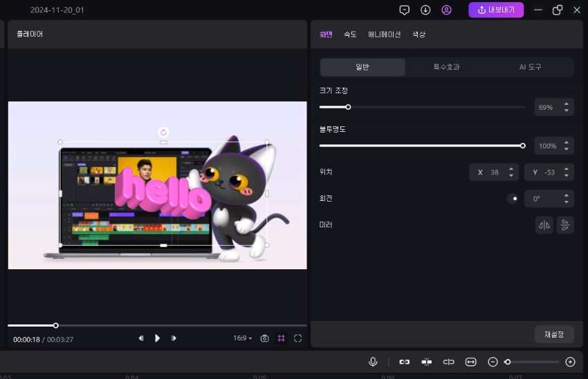Step forward to the next frame
The height and width of the screenshot is (379, 588).
point(174,338)
